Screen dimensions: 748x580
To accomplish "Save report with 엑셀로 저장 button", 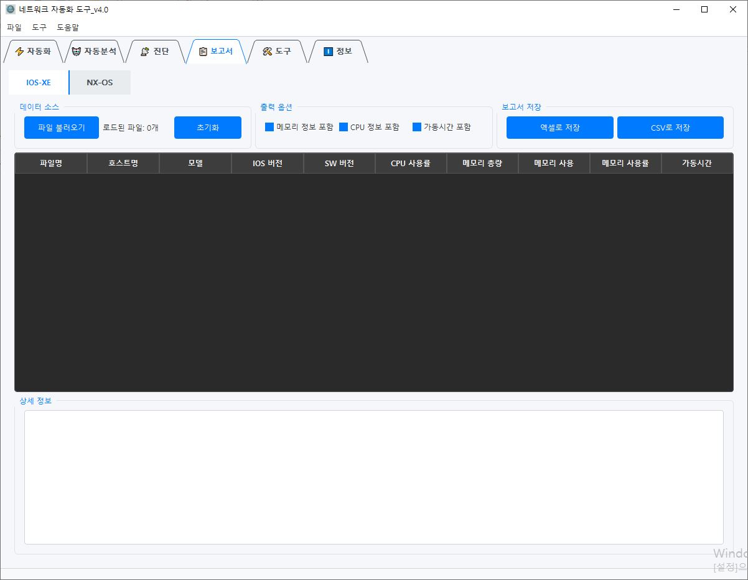I will (560, 128).
